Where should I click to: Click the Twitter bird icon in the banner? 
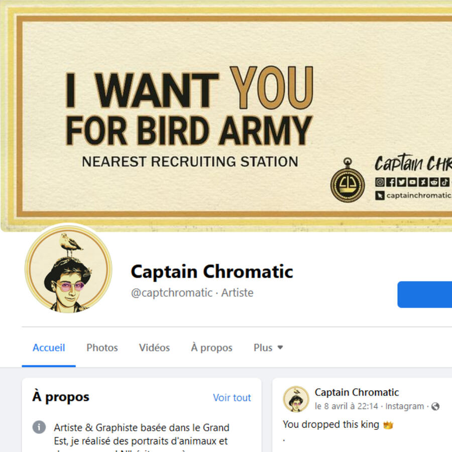(x=402, y=182)
